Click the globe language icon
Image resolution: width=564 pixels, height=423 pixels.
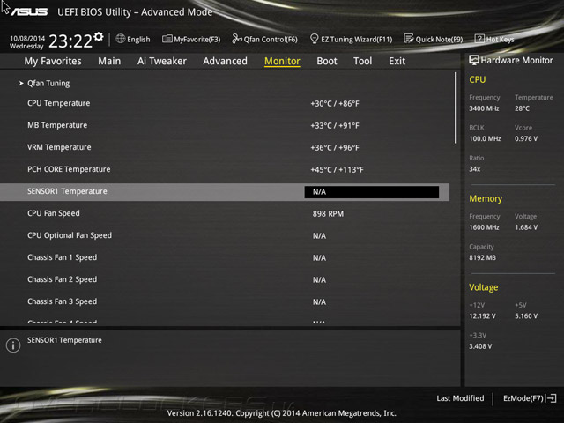pyautogui.click(x=121, y=39)
